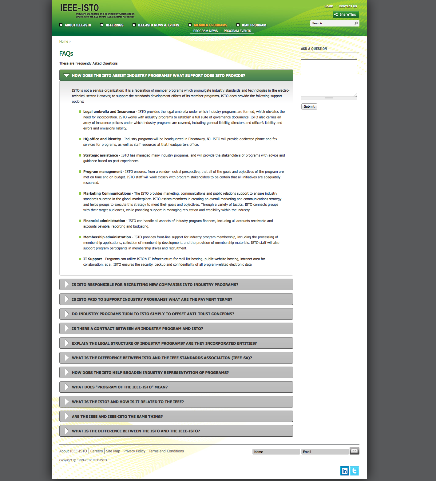Submit the Ask a Question form
Screen dimensions: 436x481
(309, 106)
